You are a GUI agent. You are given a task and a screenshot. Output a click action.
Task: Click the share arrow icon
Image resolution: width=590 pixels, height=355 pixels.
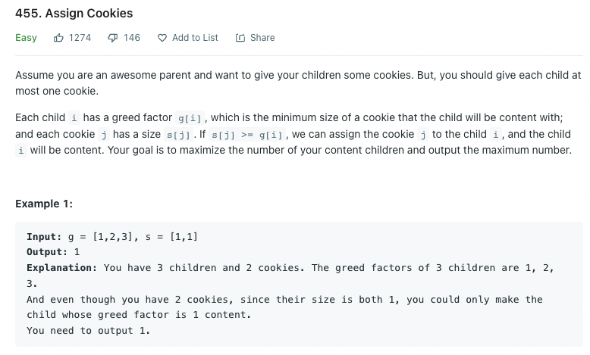coord(240,38)
